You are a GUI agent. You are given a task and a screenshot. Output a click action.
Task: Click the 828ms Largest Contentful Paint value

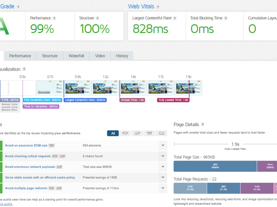coord(150,29)
